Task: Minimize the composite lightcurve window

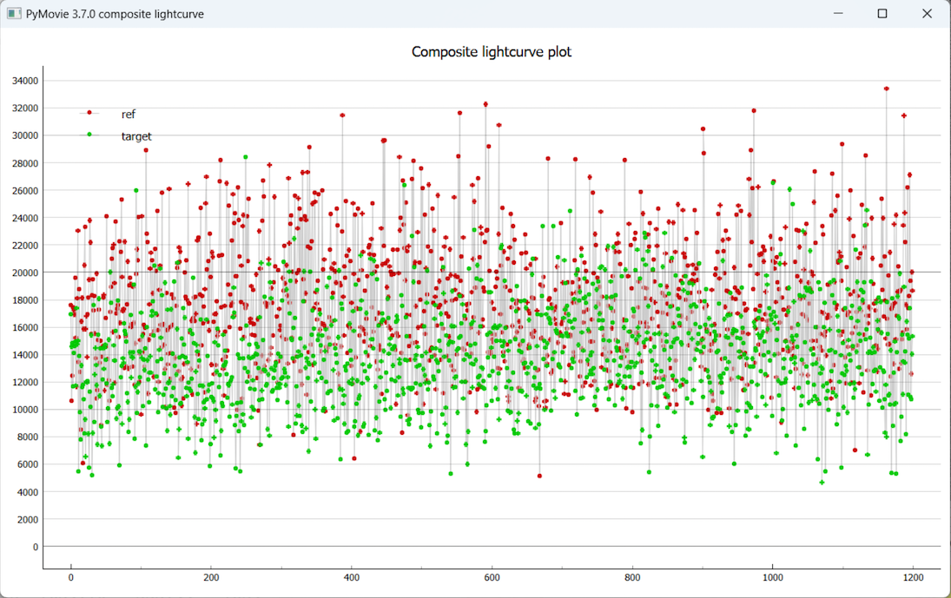Action: (x=838, y=14)
